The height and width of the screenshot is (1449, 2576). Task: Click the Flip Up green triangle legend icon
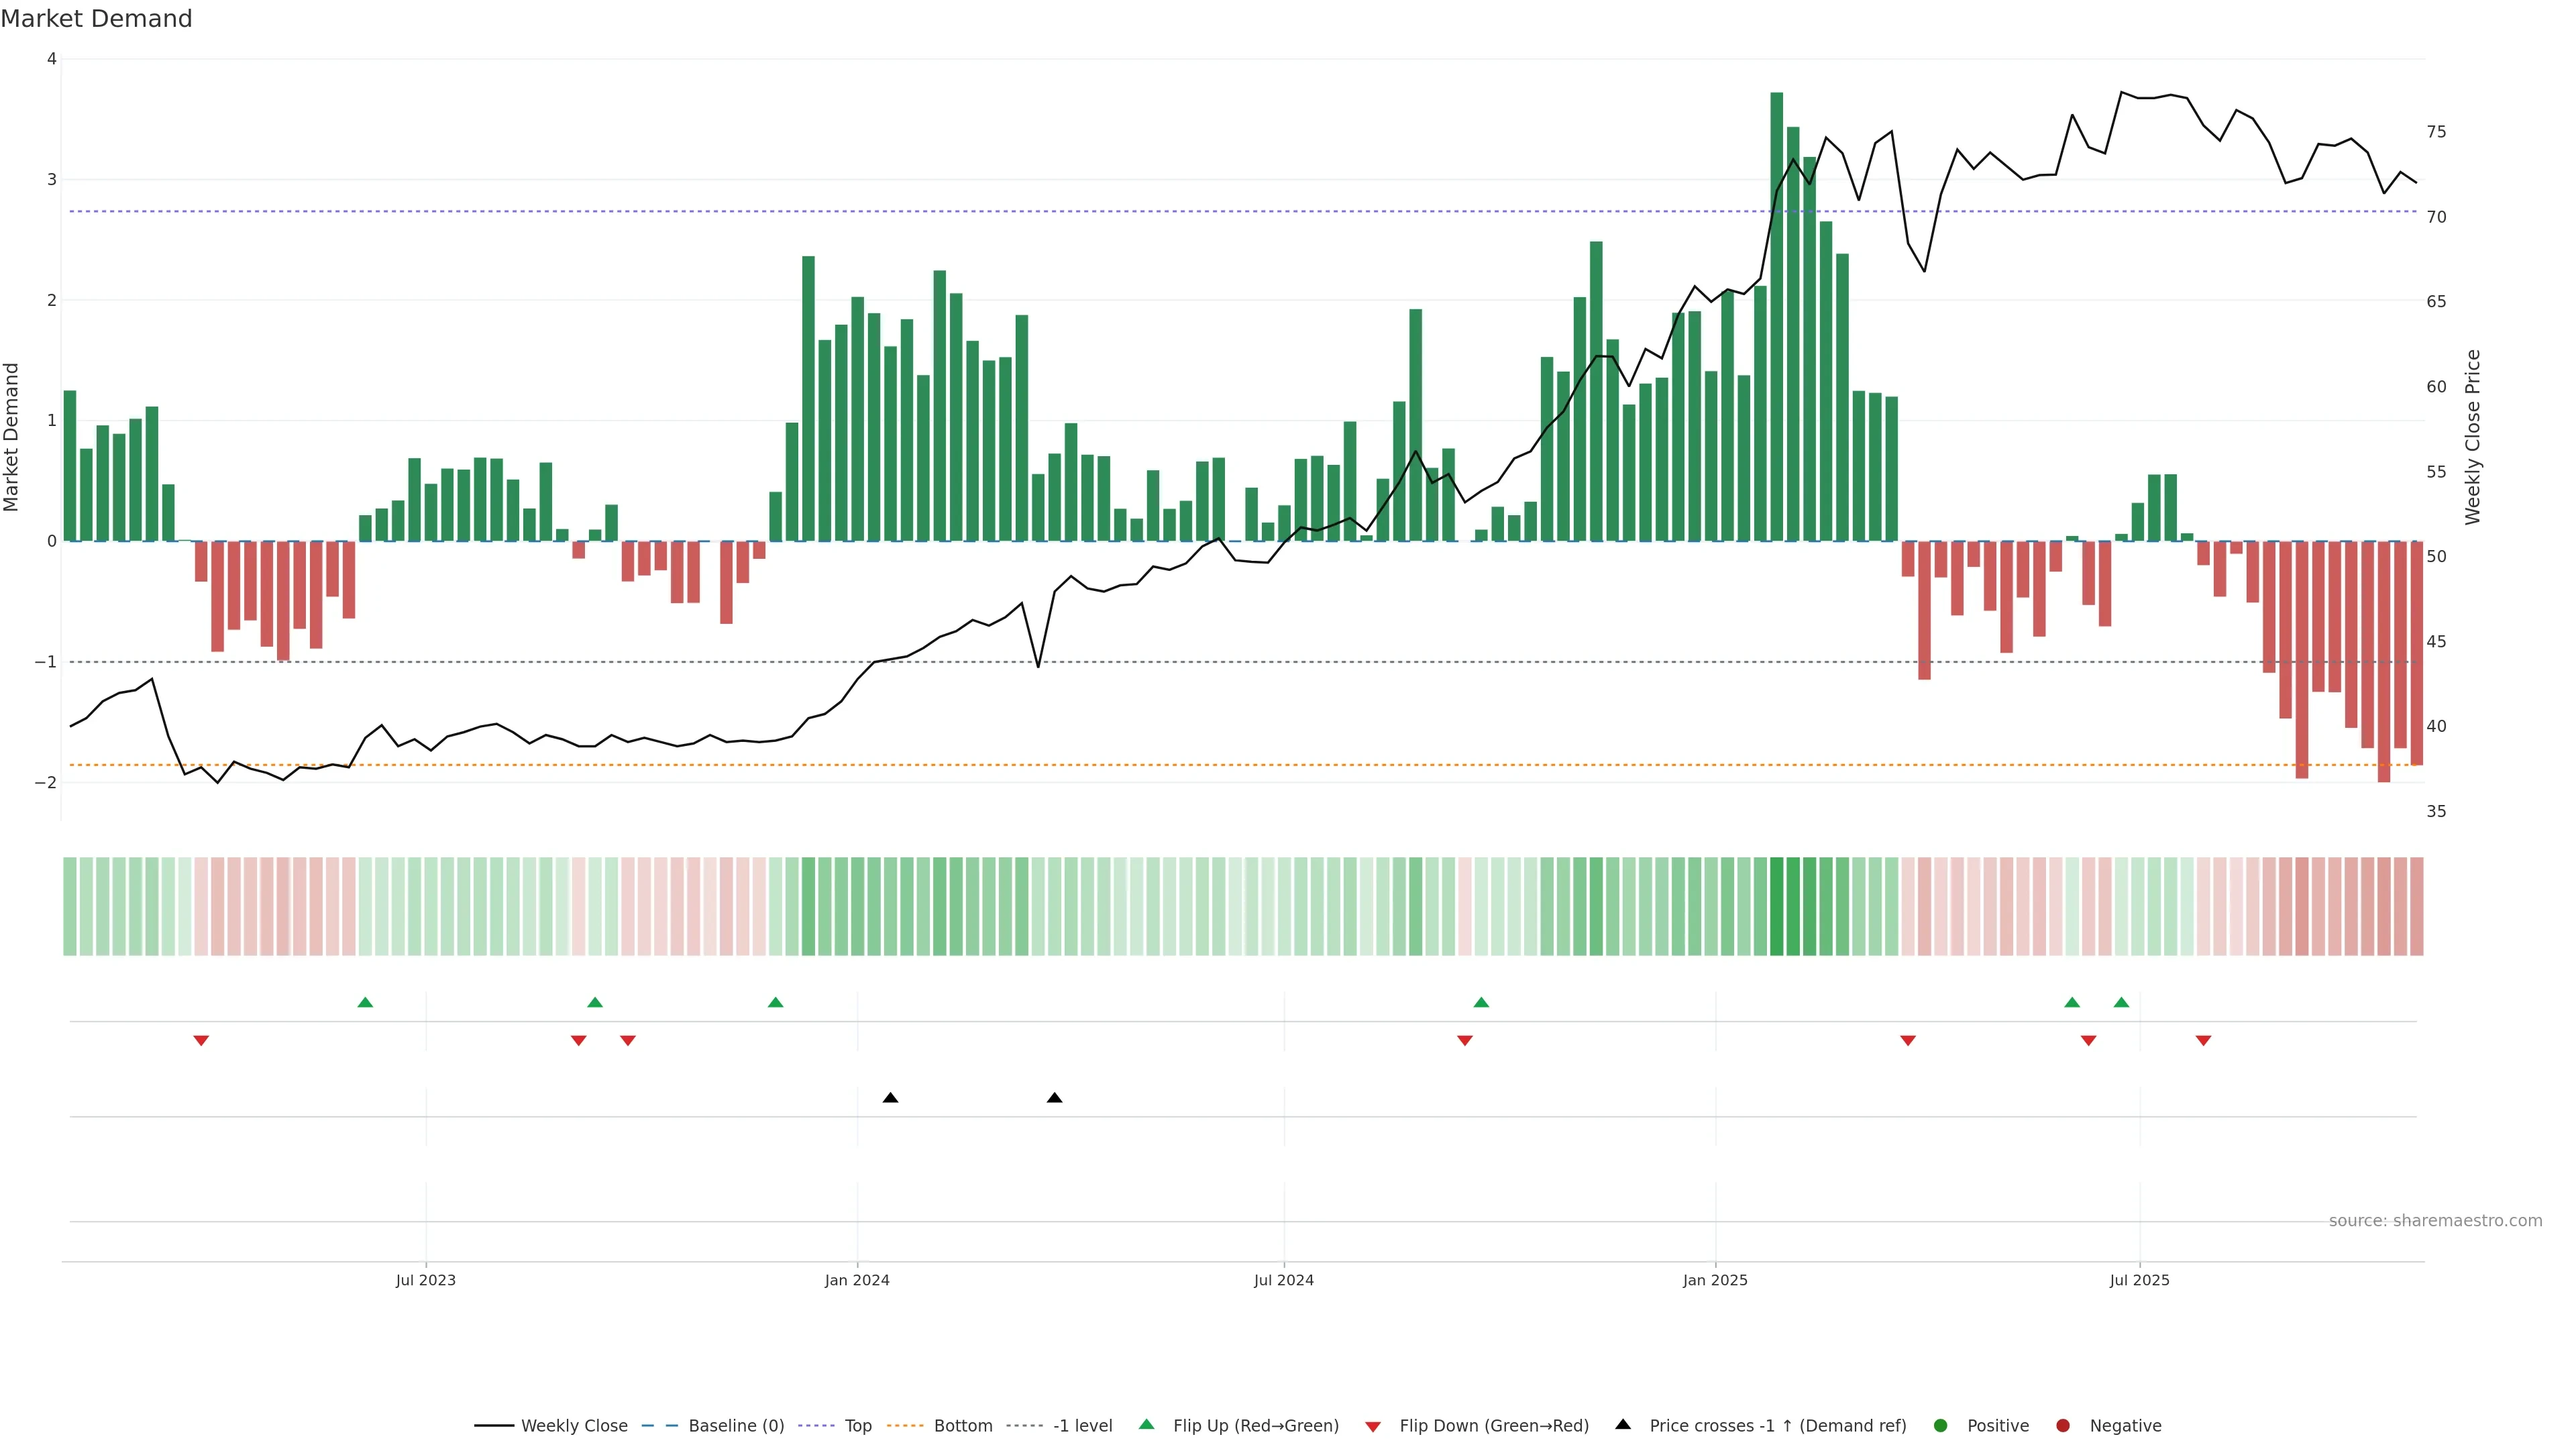(1146, 1425)
